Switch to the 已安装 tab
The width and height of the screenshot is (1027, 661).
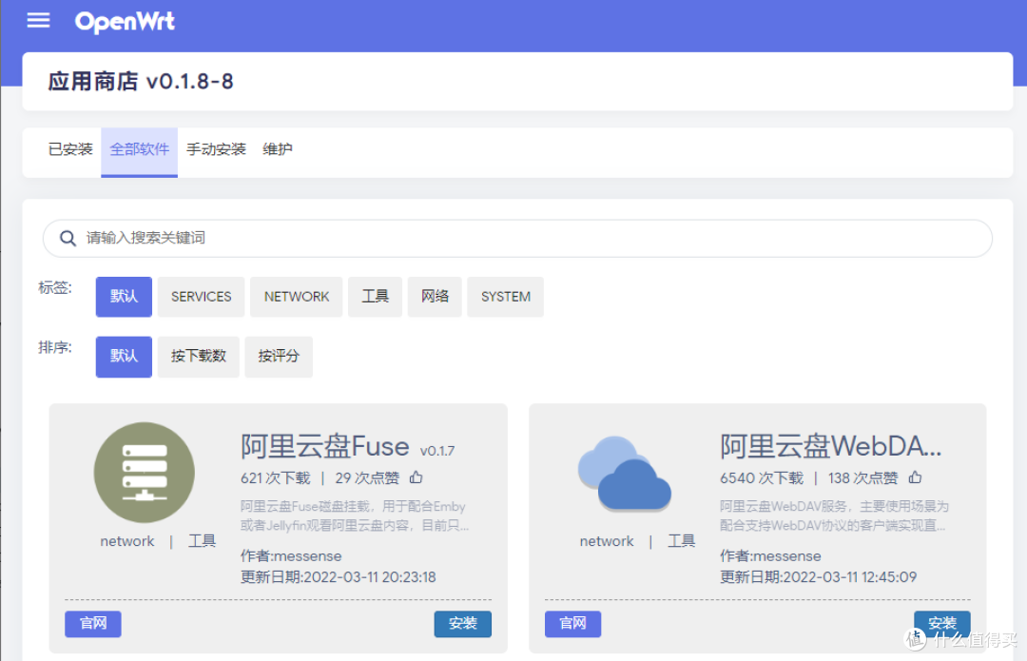(70, 149)
